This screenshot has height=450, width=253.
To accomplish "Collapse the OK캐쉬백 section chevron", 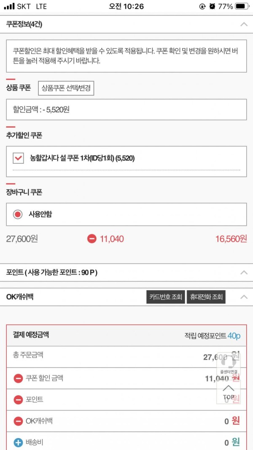I will coord(244,297).
